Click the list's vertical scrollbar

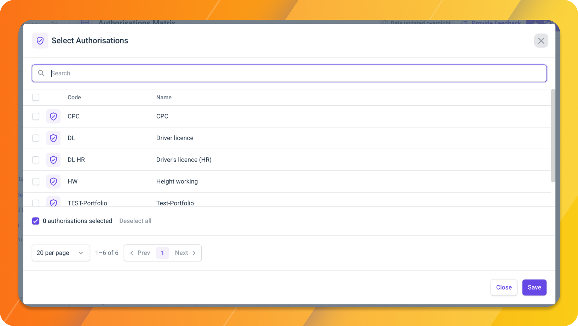coord(553,136)
